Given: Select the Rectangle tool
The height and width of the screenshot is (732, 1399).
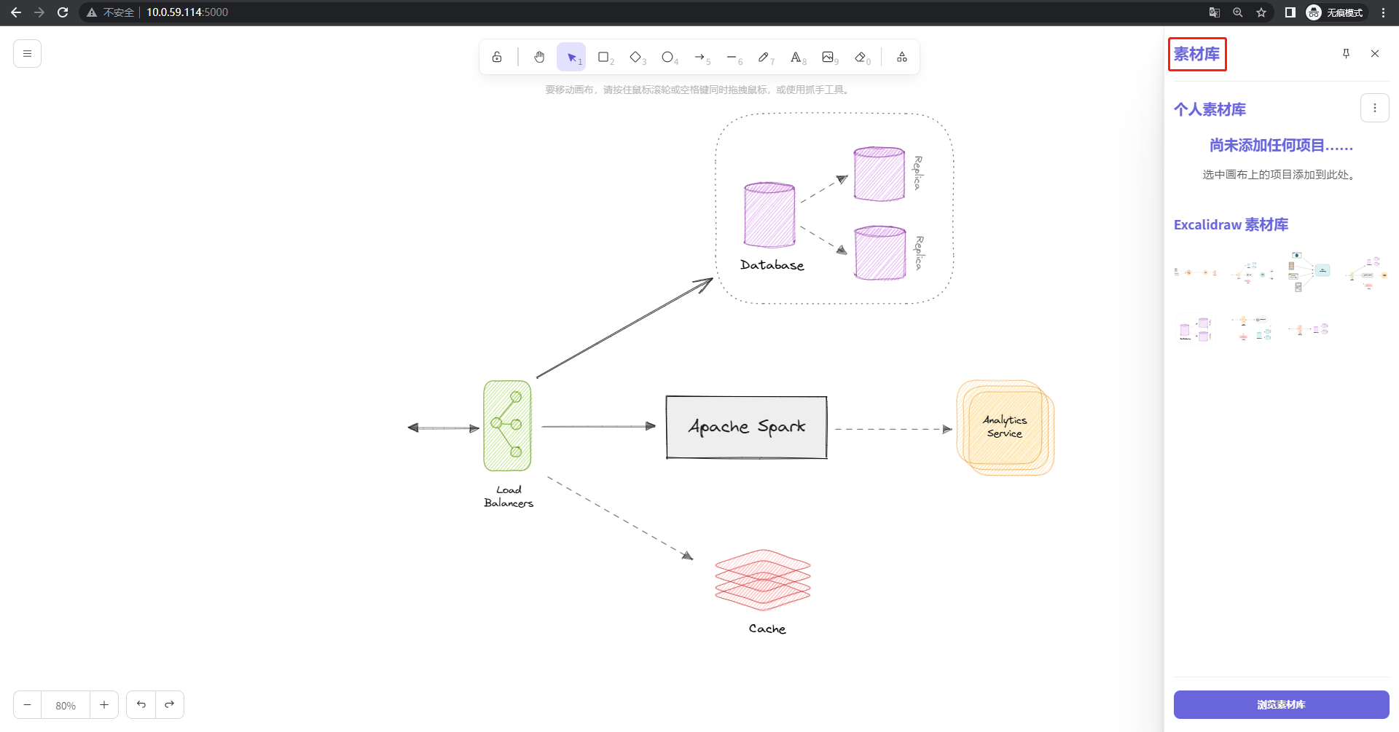Looking at the screenshot, I should click(x=603, y=57).
